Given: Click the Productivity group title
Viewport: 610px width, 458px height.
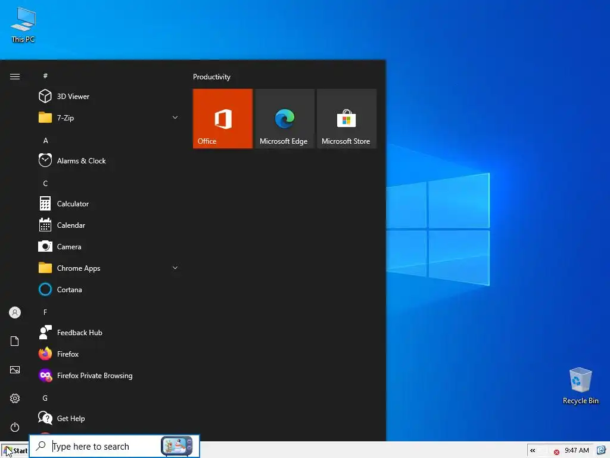Looking at the screenshot, I should (211, 77).
